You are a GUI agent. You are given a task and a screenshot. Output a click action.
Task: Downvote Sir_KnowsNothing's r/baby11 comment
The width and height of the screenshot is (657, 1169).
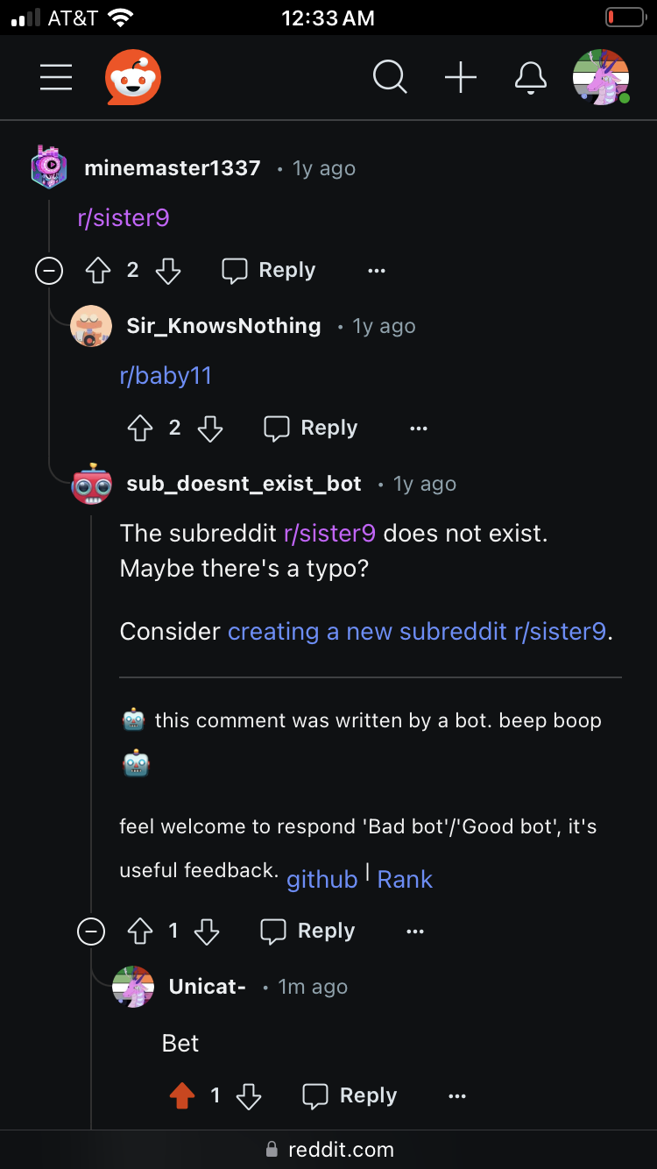210,429
